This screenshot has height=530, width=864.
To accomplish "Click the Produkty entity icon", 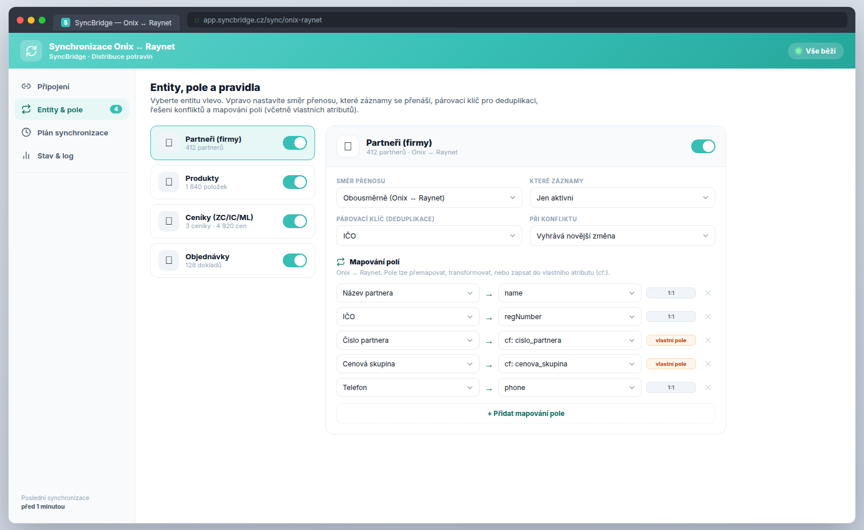I will pos(169,182).
